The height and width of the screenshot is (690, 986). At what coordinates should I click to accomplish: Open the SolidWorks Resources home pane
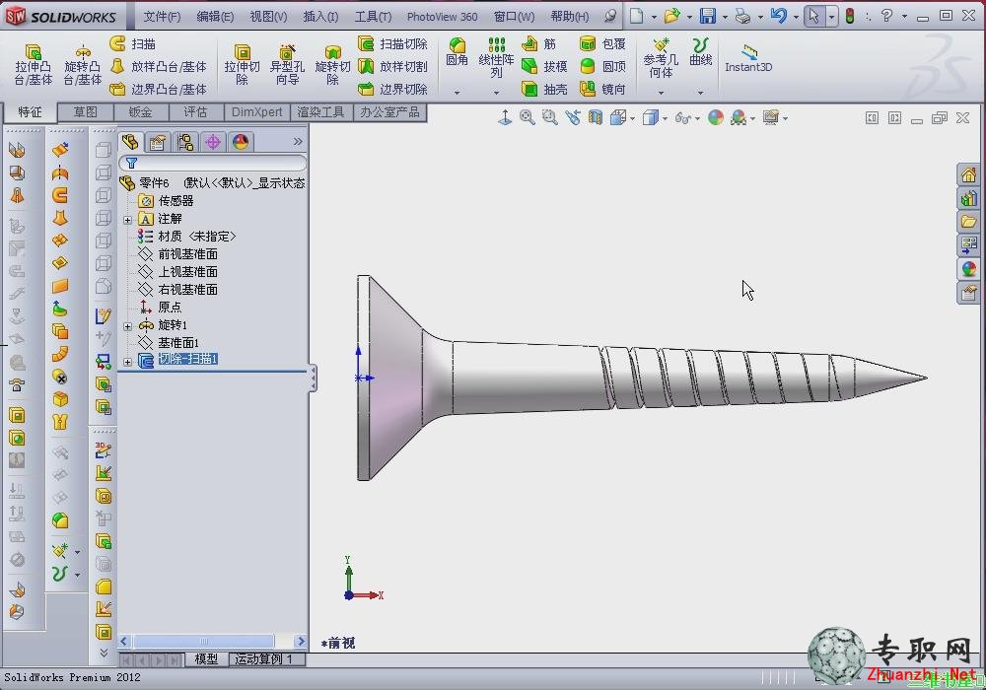968,174
